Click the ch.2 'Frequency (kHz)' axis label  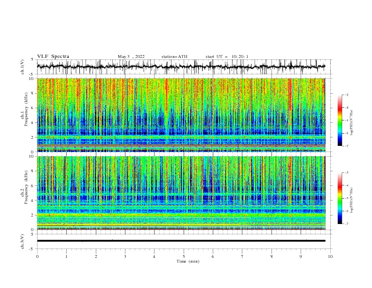click(x=26, y=187)
